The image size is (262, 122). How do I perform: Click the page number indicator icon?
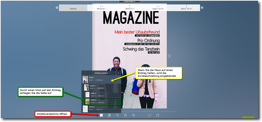coord(150,115)
